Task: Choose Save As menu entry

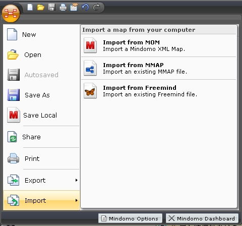Action: [41, 95]
